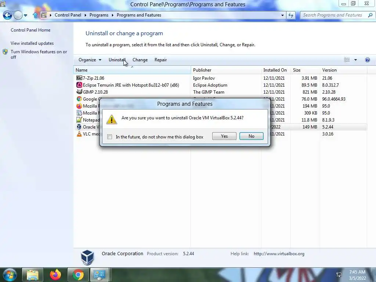376x282 pixels.
Task: Click the warning icon in dialog
Action: click(x=112, y=119)
